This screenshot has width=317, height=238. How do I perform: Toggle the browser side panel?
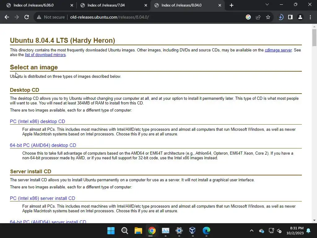click(290, 17)
